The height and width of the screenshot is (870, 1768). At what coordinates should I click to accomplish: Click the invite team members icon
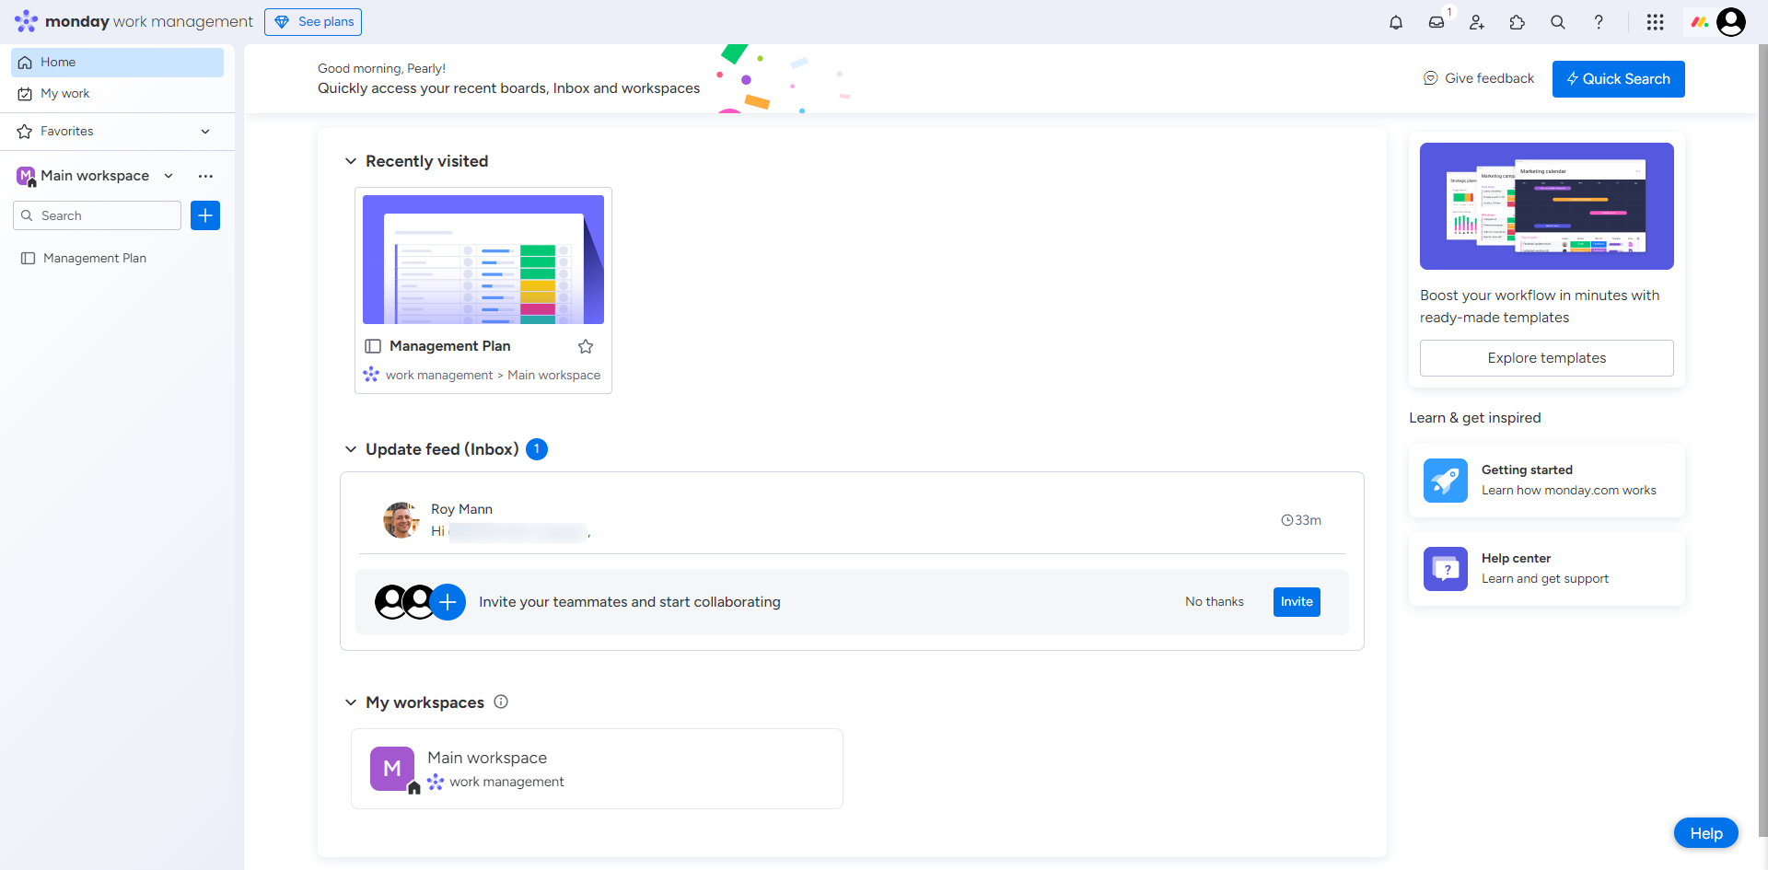coord(1477,21)
